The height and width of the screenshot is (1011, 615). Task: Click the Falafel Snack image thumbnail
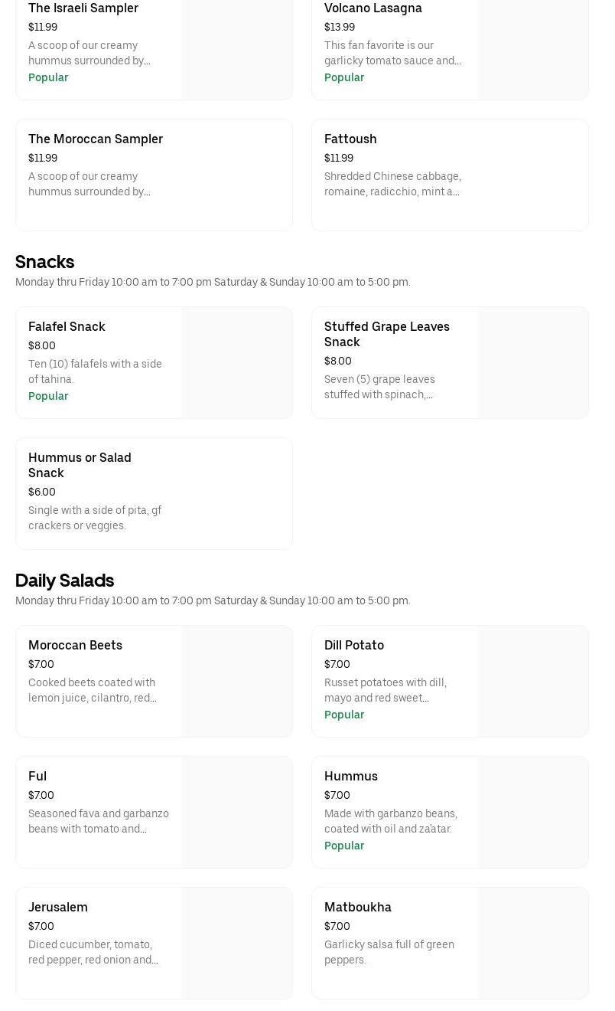(x=237, y=363)
